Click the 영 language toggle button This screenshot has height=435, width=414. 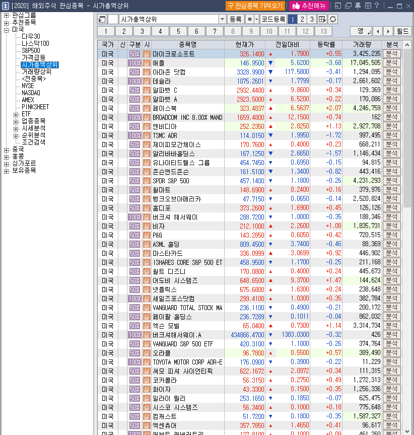(x=361, y=31)
